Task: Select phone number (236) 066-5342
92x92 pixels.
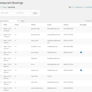Action: point(68,88)
